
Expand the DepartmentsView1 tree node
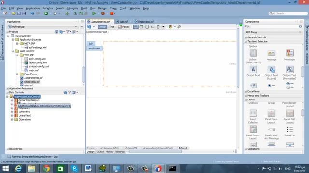[12, 100]
